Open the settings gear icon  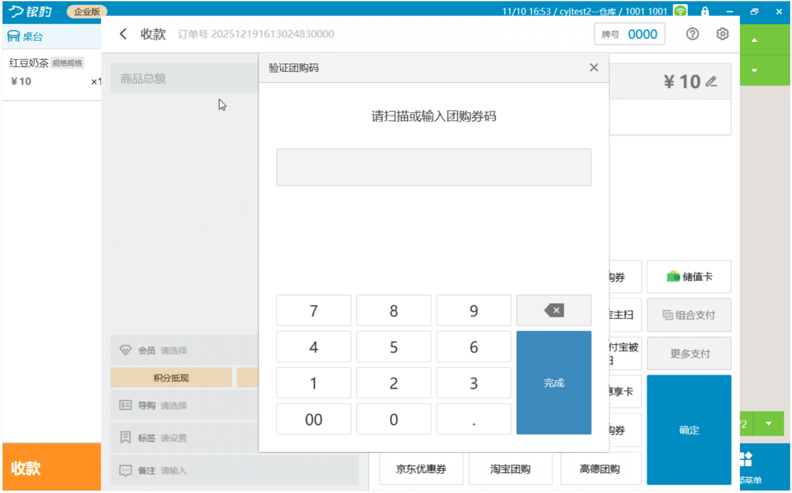click(722, 34)
